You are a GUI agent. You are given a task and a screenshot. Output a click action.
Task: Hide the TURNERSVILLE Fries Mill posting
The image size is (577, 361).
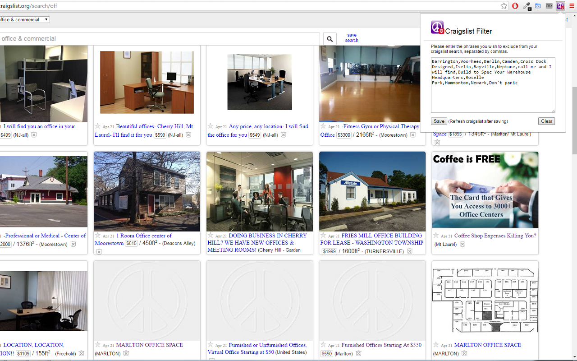click(x=409, y=251)
